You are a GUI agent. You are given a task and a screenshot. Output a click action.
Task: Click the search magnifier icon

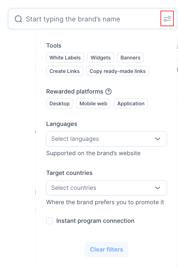[18, 19]
